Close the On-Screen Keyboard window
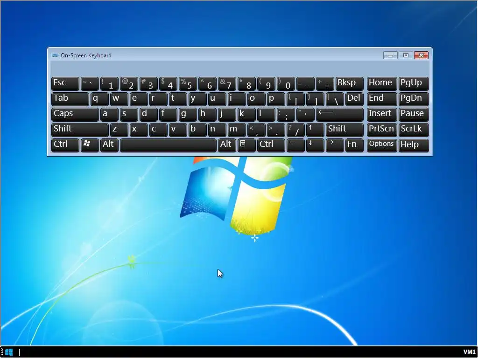This screenshot has height=358, width=478. [422, 55]
